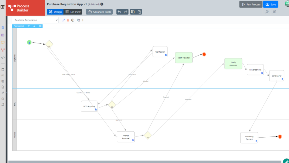Screen dimensions: 289x163
Task: Zoom out the canvas
Action: [x=267, y=12]
